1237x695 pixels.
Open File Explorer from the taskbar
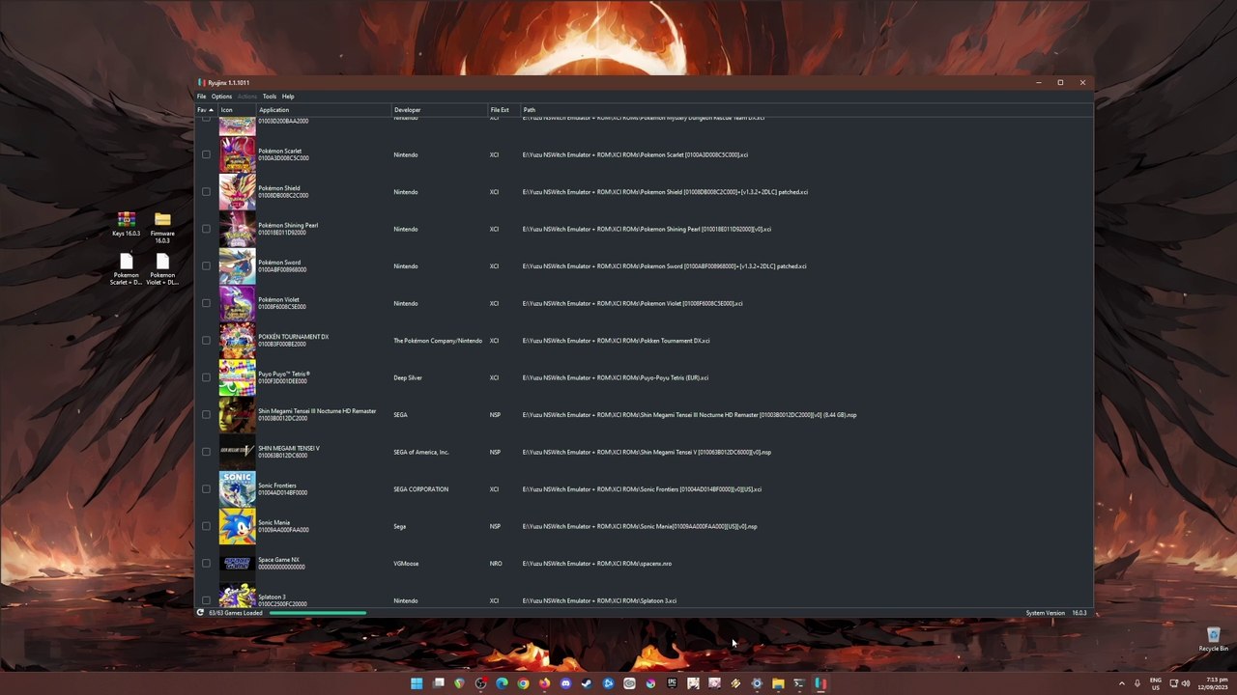pos(778,683)
